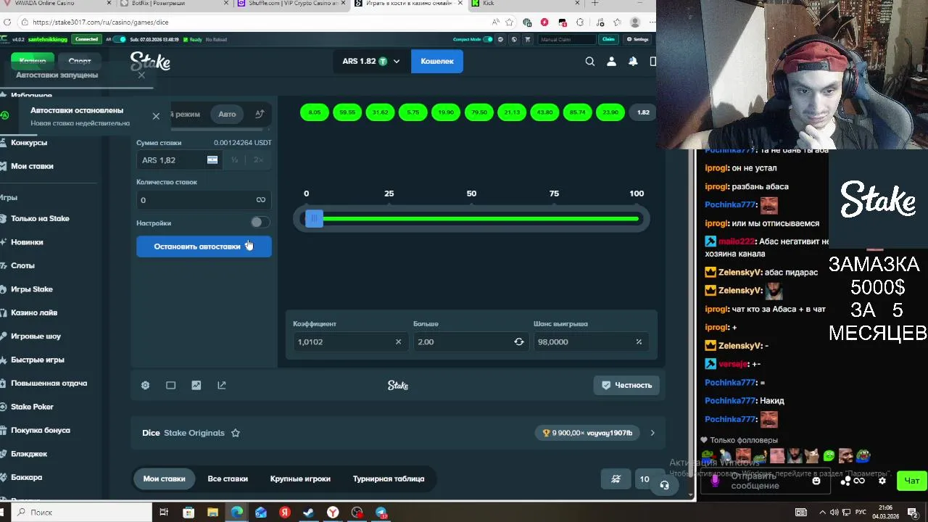The image size is (928, 522).
Task: Click the Claim button in extension bar
Action: tap(608, 39)
